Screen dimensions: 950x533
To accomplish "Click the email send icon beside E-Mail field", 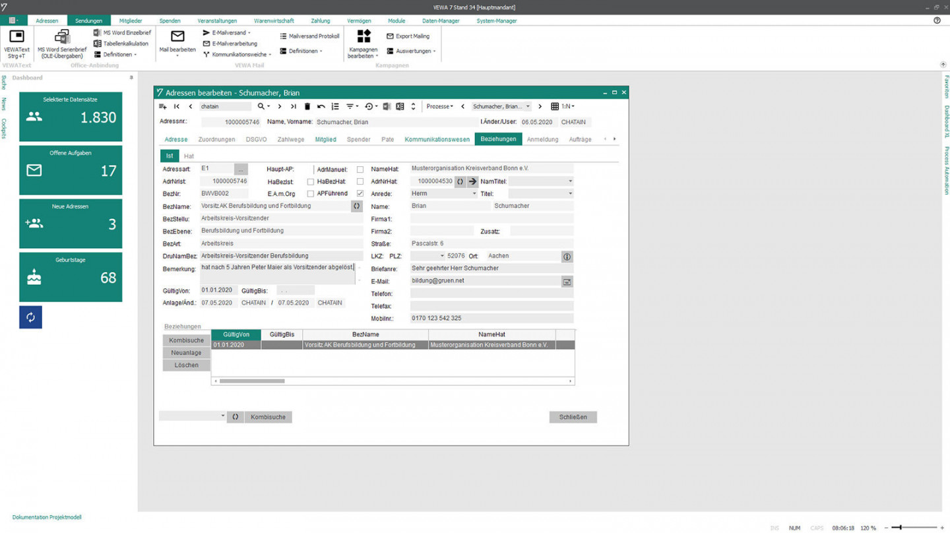I will [567, 282].
